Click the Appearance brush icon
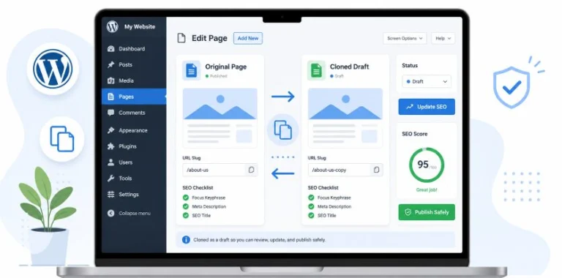Viewport: 562px width, 278px height. click(110, 130)
